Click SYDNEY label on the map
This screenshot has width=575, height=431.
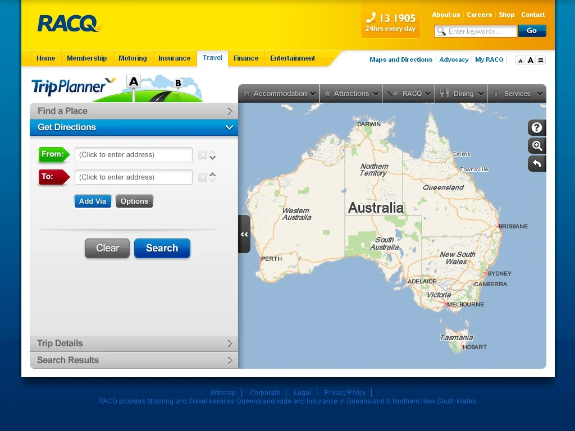tap(499, 273)
